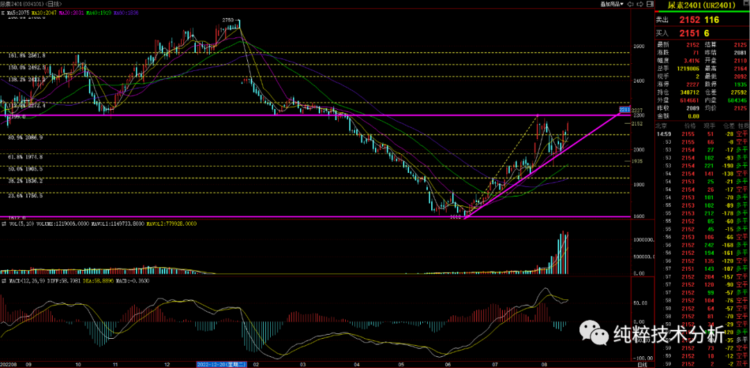Select the 幅度 3.41% value
This screenshot has height=368, width=750.
click(x=692, y=61)
